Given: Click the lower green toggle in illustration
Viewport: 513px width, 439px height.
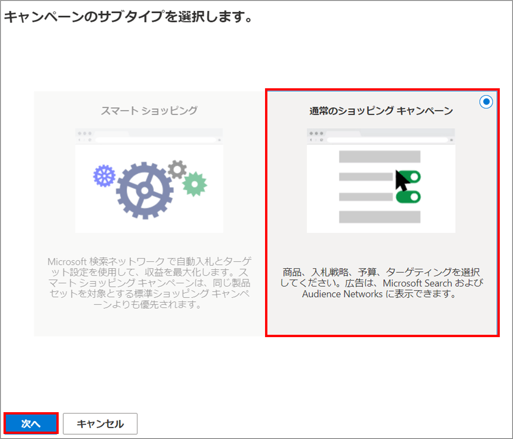Looking at the screenshot, I should [x=408, y=197].
